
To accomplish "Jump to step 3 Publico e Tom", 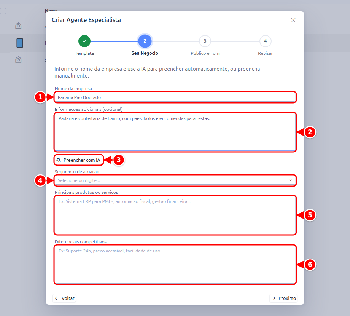I will pos(205,41).
